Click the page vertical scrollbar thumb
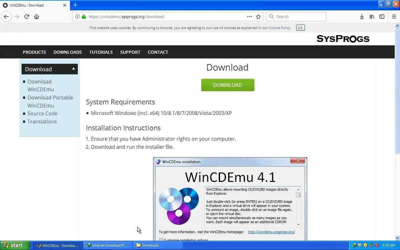The width and height of the screenshot is (400, 250). tap(397, 91)
